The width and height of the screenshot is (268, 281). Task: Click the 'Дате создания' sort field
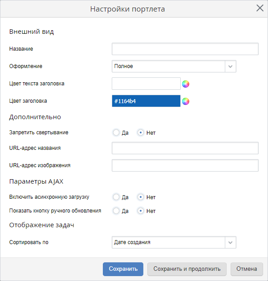(x=168, y=242)
